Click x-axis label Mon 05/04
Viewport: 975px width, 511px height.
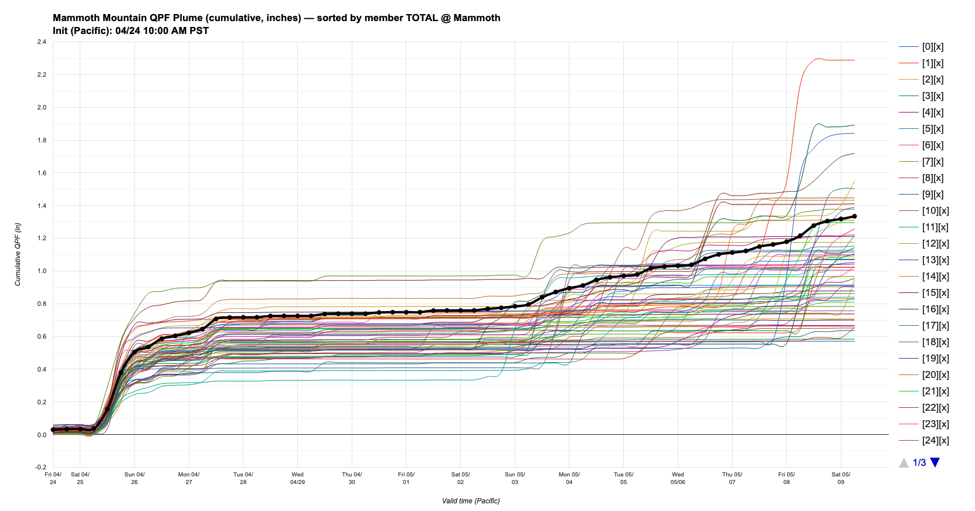coord(569,478)
